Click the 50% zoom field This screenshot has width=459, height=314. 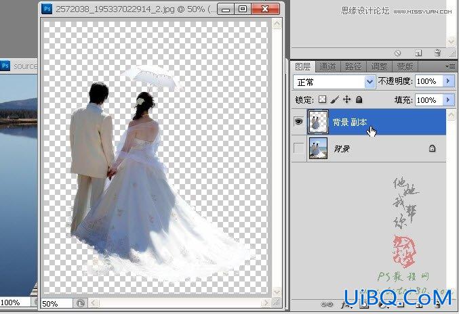pyautogui.click(x=56, y=303)
